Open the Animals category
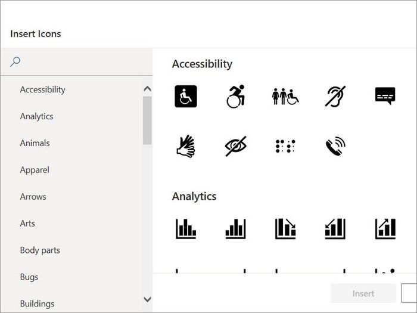Viewport: 417px width, 313px height. point(35,143)
